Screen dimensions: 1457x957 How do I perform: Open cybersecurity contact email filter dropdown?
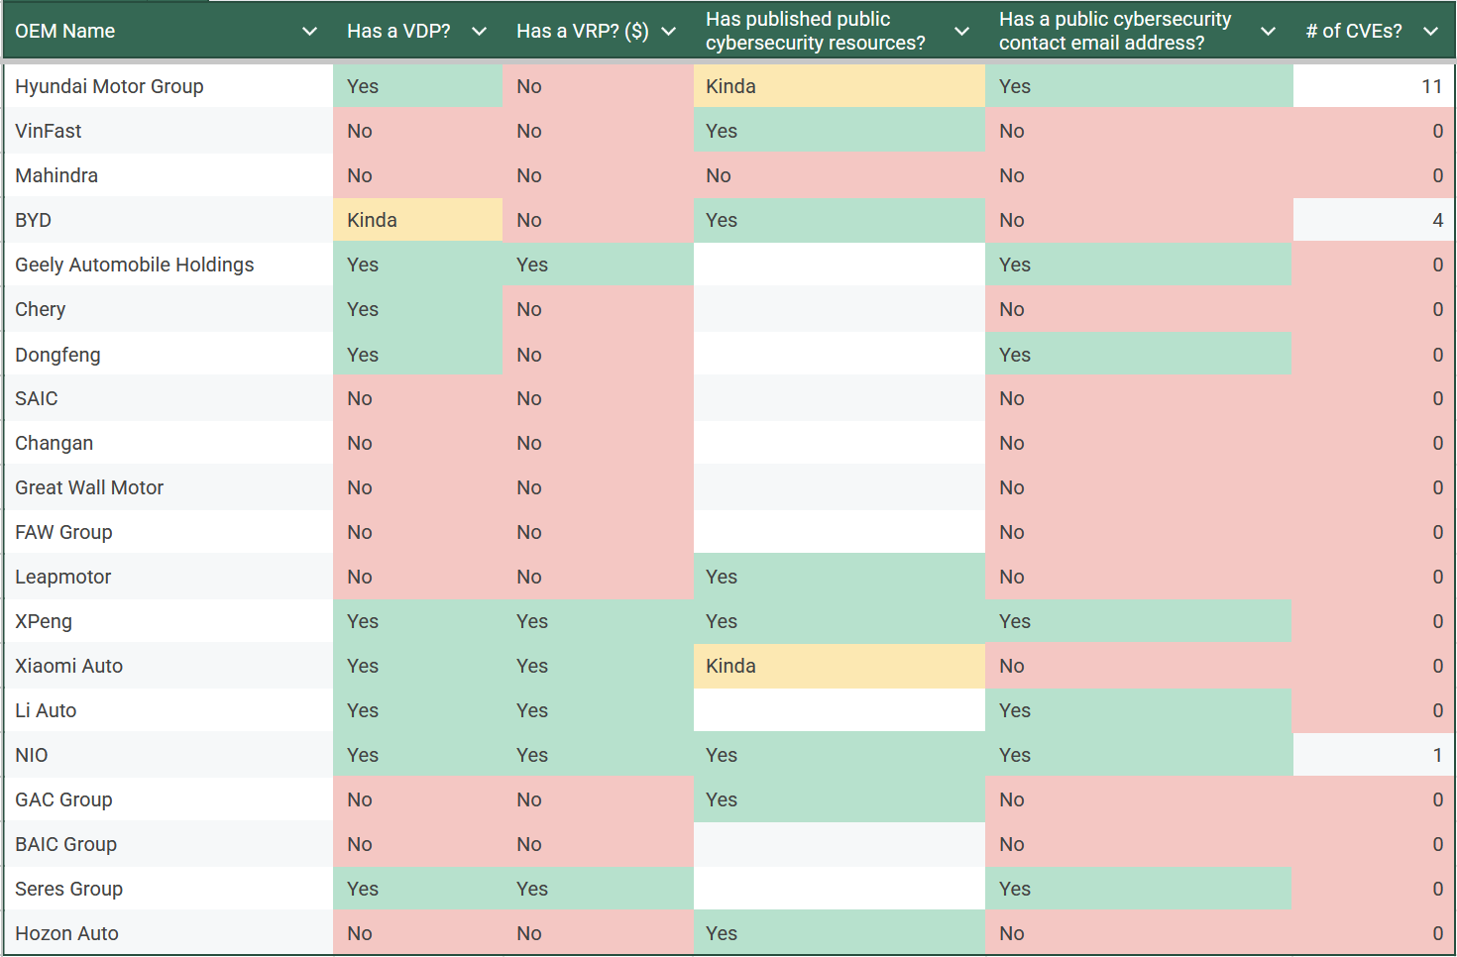click(x=1268, y=32)
